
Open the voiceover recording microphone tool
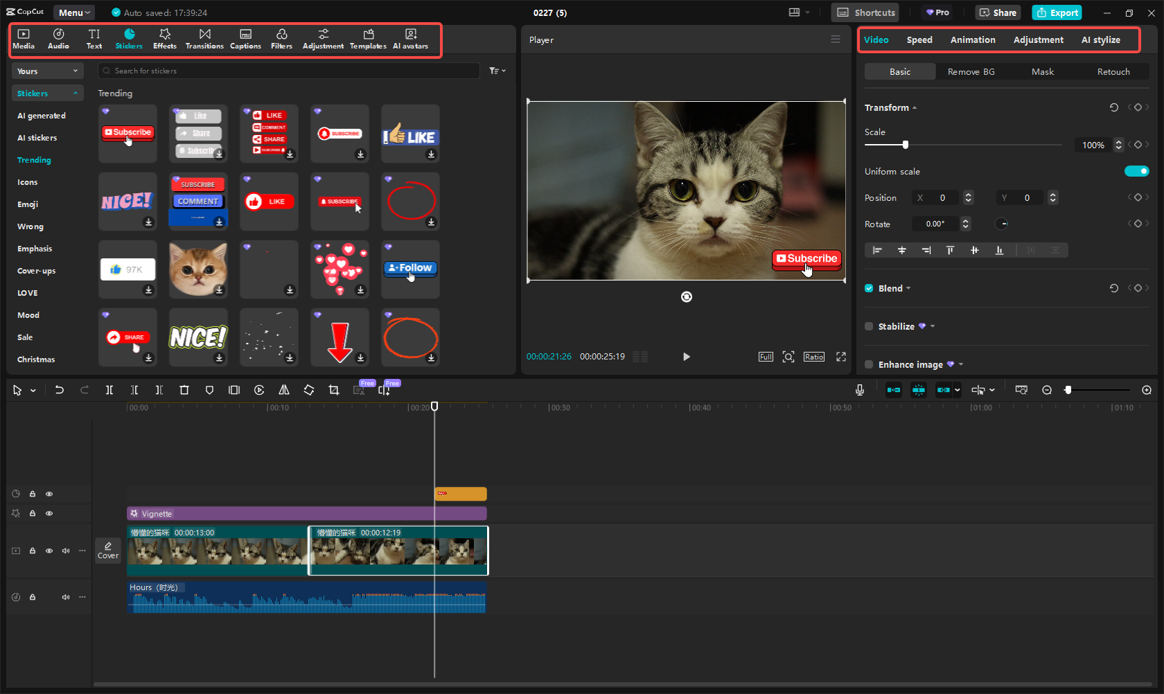859,390
